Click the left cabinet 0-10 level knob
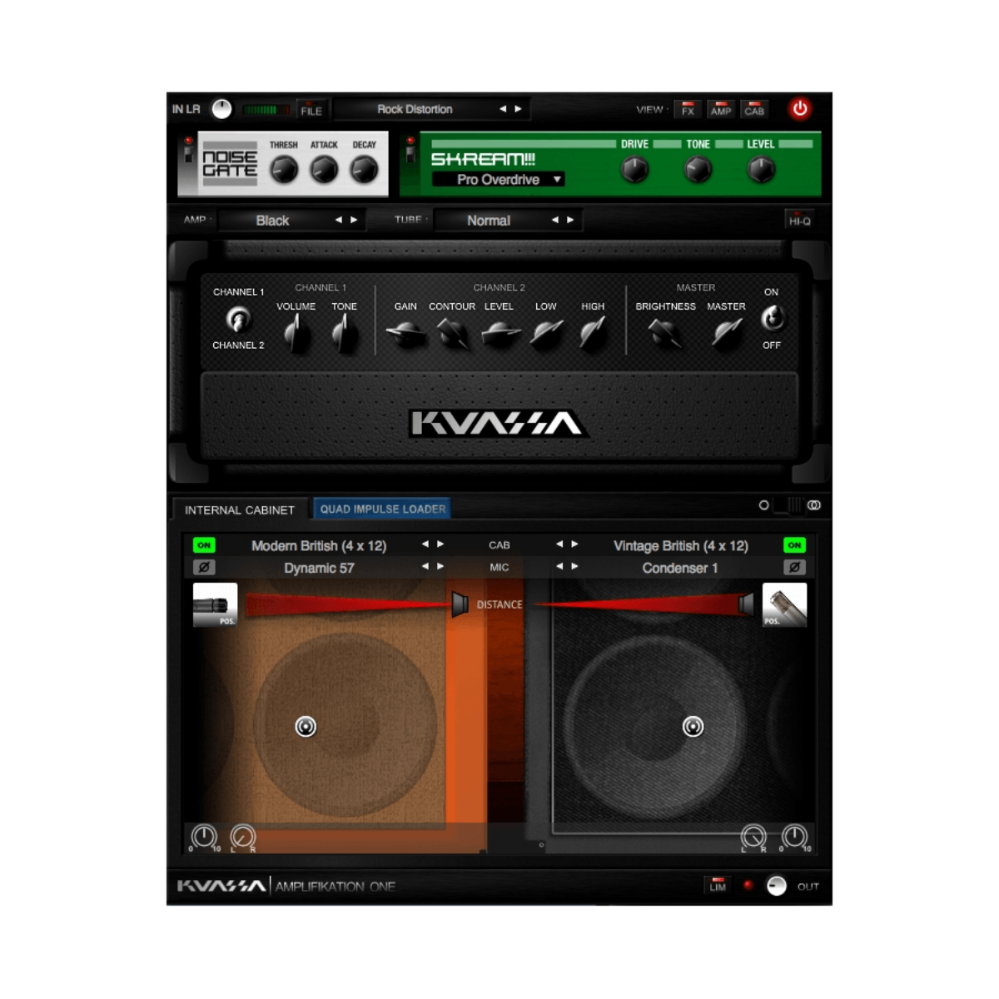The width and height of the screenshot is (999, 999). click(204, 836)
